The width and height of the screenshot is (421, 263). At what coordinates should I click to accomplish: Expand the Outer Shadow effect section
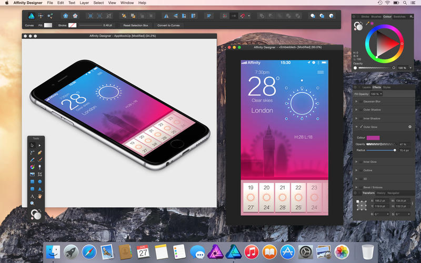pos(356,110)
